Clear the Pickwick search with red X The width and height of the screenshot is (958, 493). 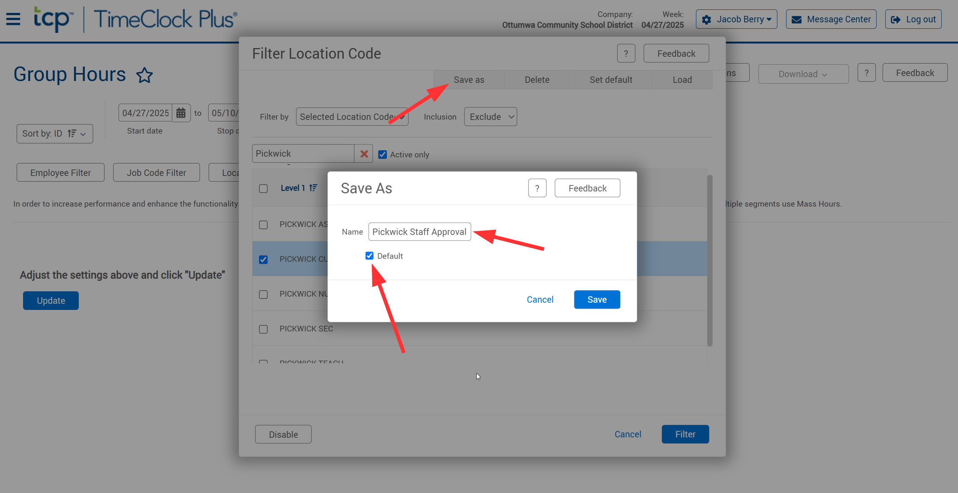(364, 154)
